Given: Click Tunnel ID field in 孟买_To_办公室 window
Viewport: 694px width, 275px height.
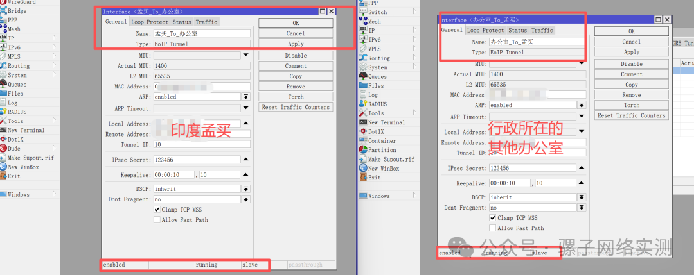Looking at the screenshot, I should click(202, 144).
